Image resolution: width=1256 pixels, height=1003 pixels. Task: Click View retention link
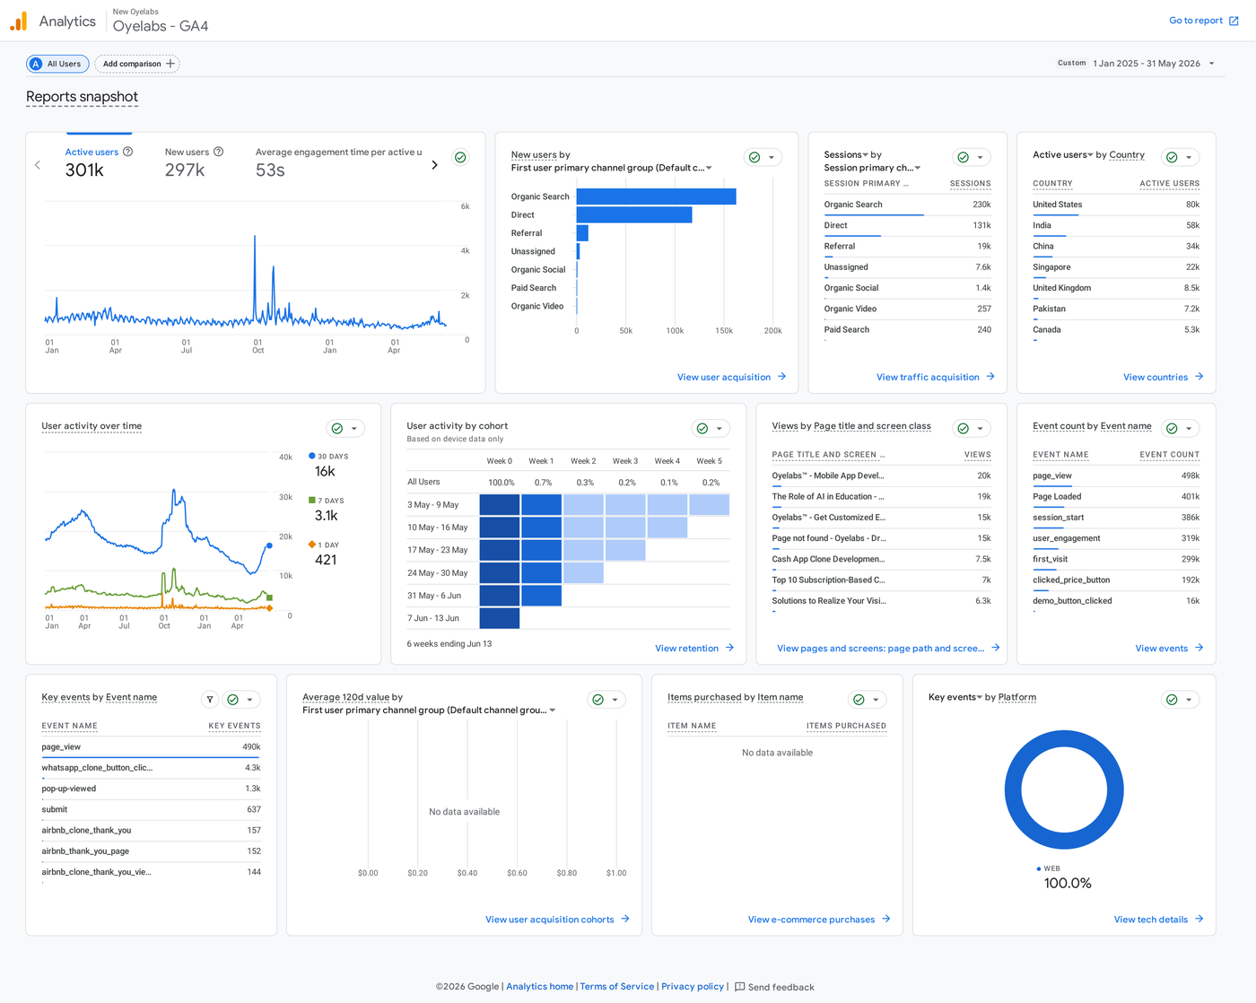694,648
